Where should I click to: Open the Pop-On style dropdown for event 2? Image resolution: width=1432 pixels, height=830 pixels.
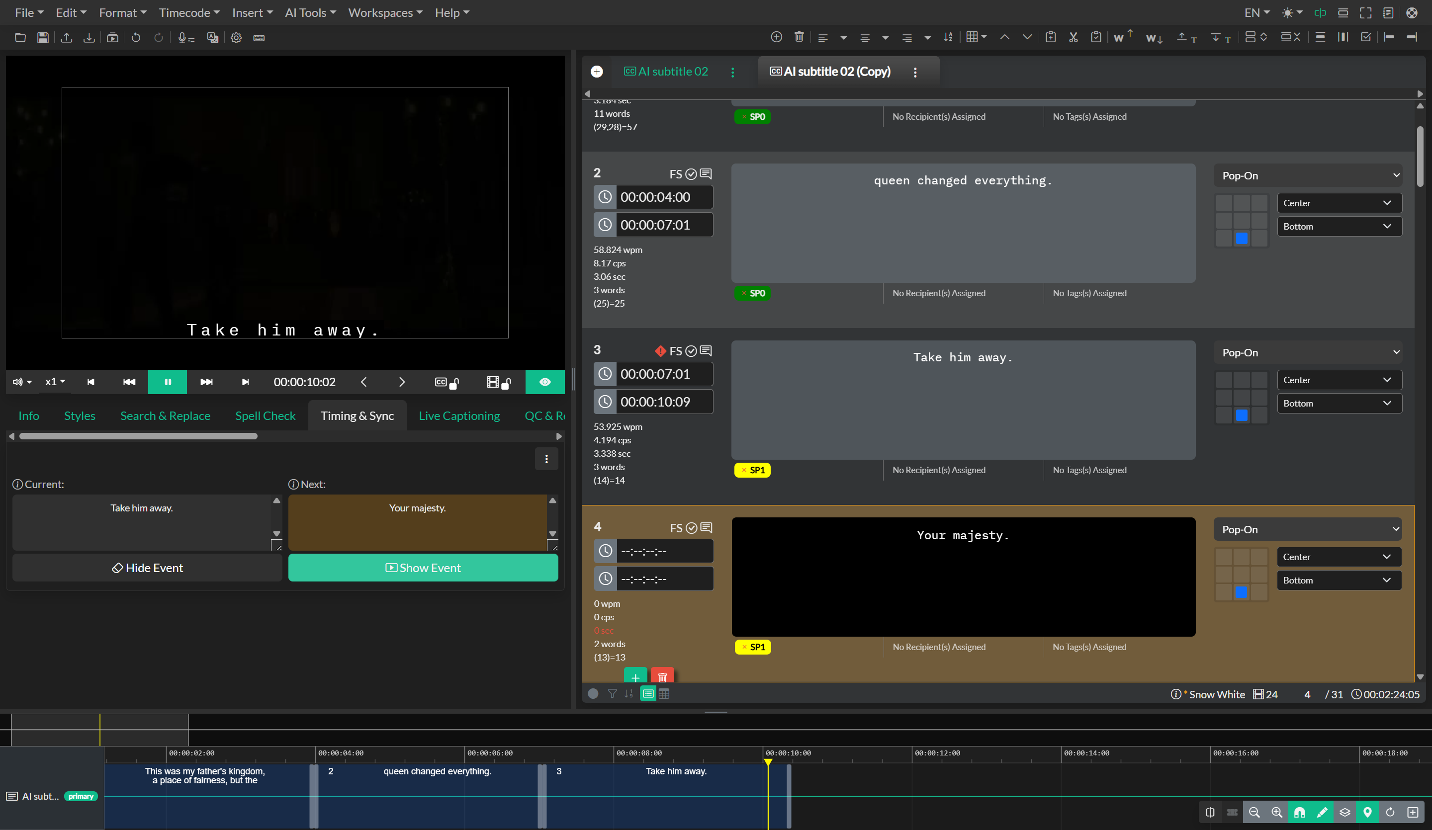(x=1308, y=175)
